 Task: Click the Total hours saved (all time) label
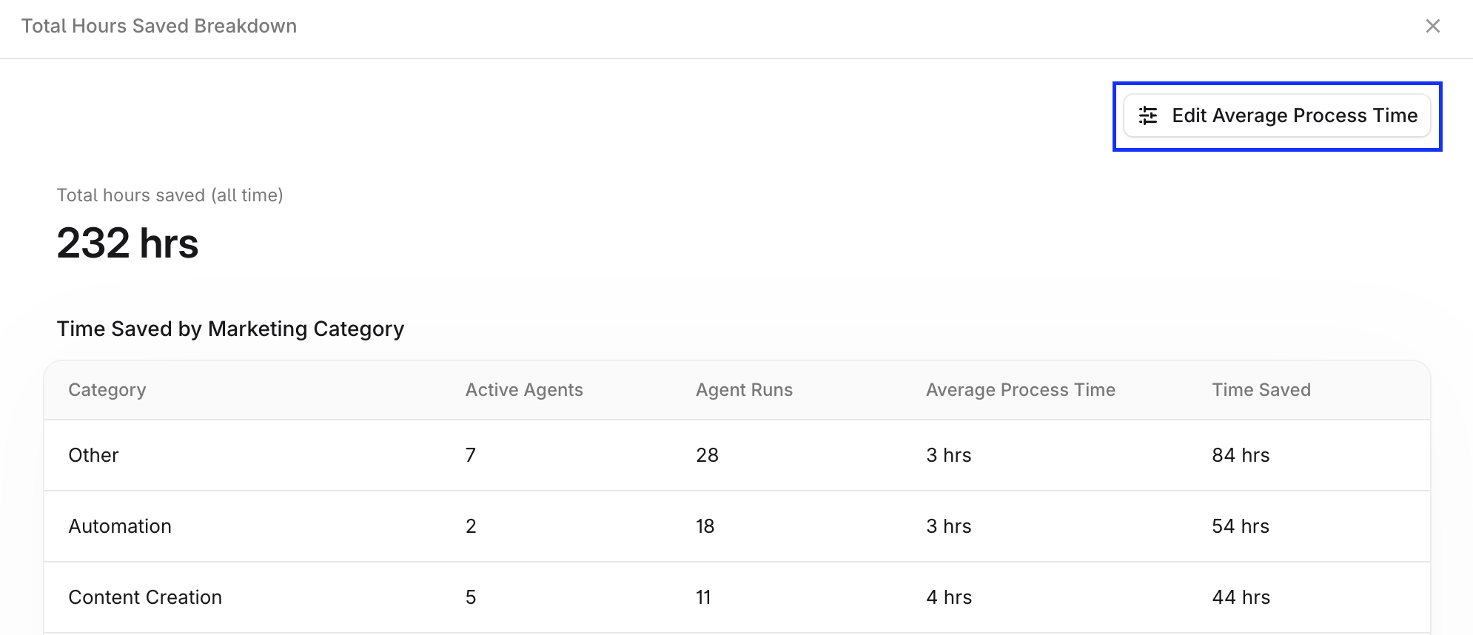(170, 195)
